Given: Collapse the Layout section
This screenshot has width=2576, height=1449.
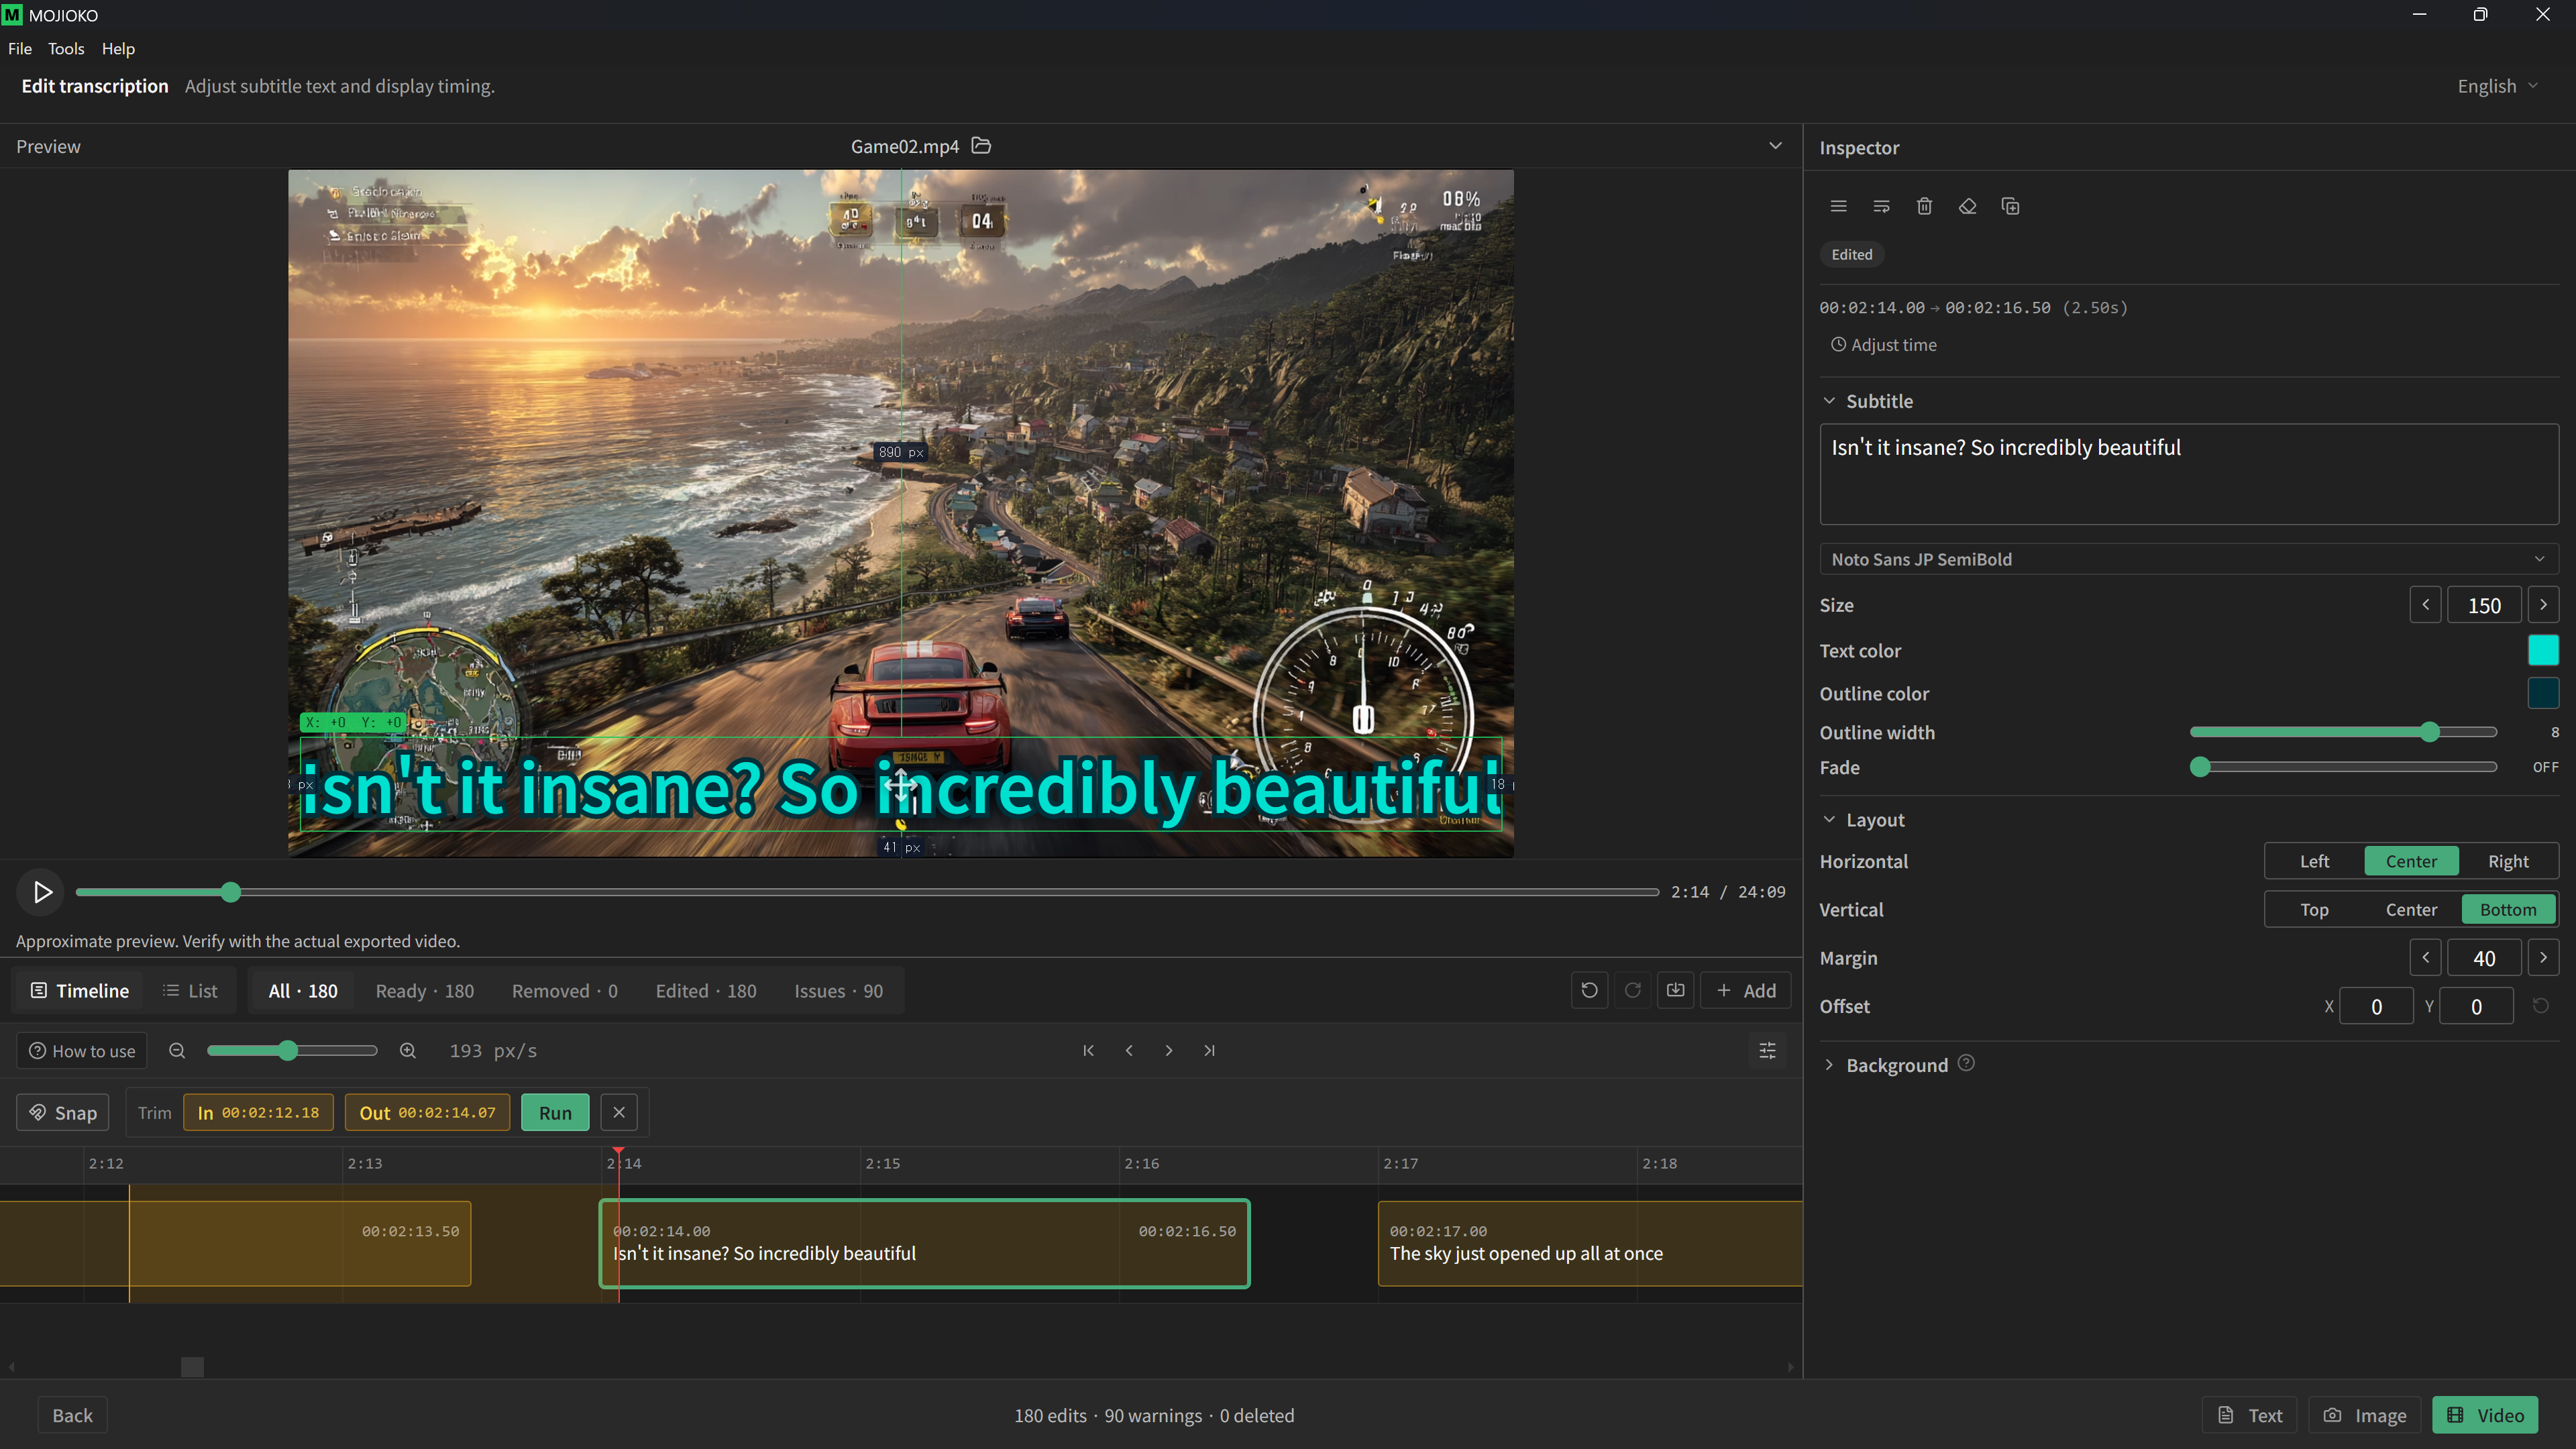Looking at the screenshot, I should (1829, 819).
